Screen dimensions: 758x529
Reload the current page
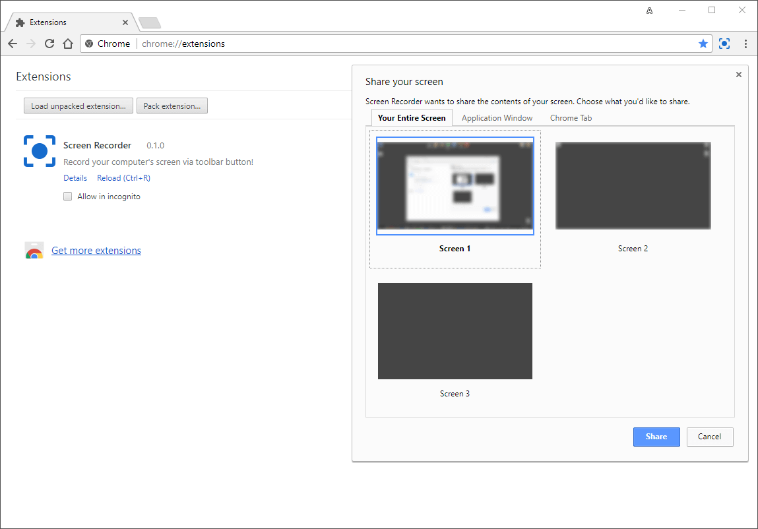pos(49,44)
